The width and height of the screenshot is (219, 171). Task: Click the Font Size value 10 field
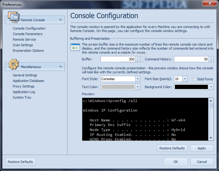(x=178, y=79)
